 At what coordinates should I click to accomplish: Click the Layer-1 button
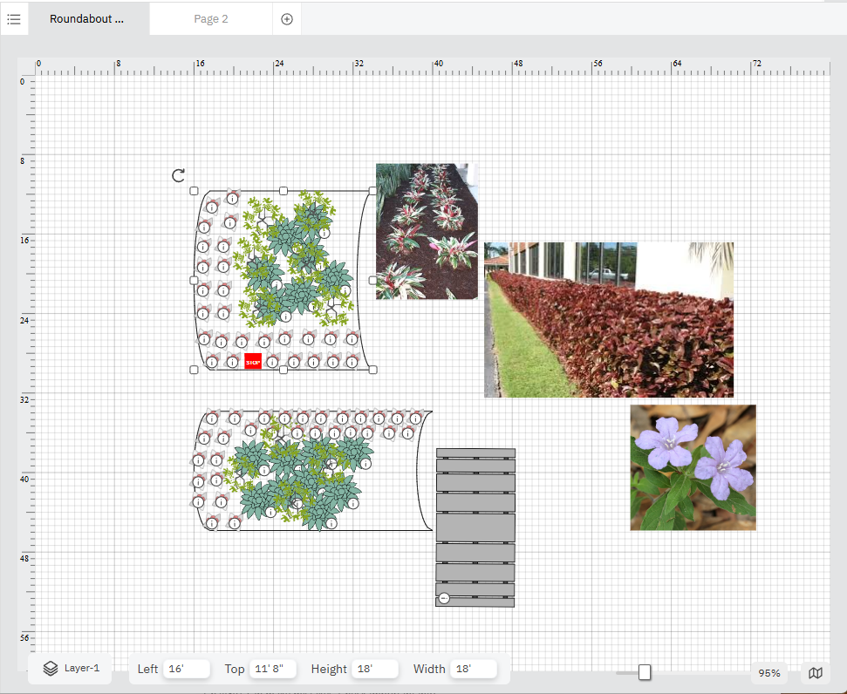click(x=70, y=668)
